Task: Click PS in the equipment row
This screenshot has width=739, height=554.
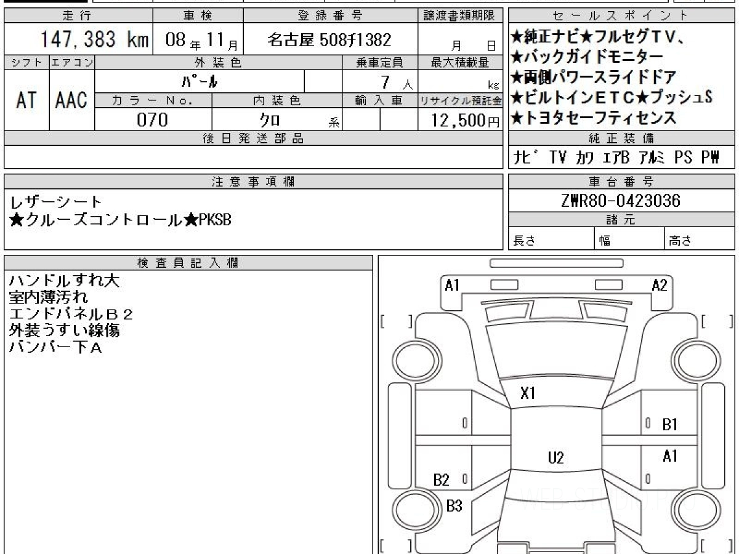Action: click(x=683, y=158)
